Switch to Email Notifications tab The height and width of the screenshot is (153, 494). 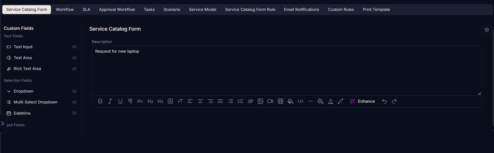tap(301, 10)
